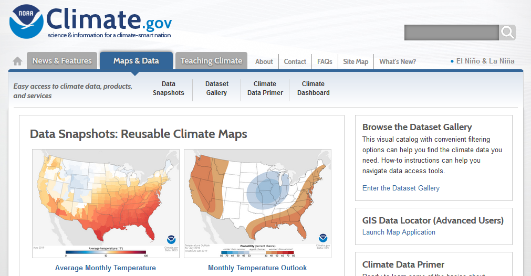Open the FAQs menu item
The width and height of the screenshot is (531, 276).
325,61
